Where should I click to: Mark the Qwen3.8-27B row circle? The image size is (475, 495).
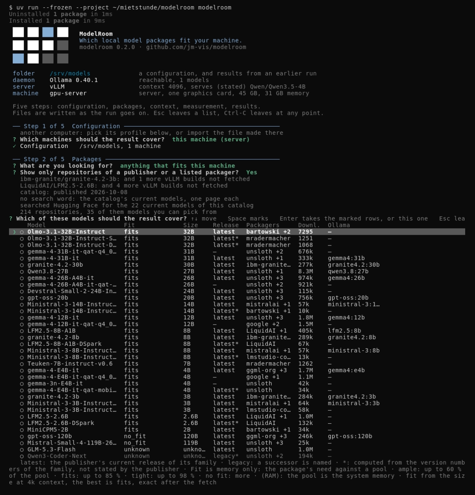[22, 271]
